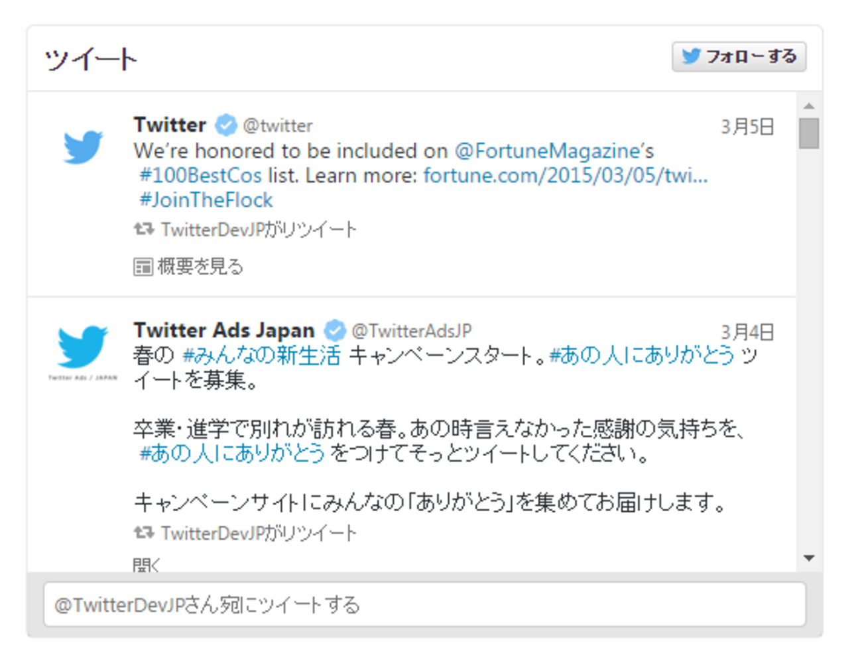Open the @twitter handle link
This screenshot has height=661, width=862.
(278, 125)
